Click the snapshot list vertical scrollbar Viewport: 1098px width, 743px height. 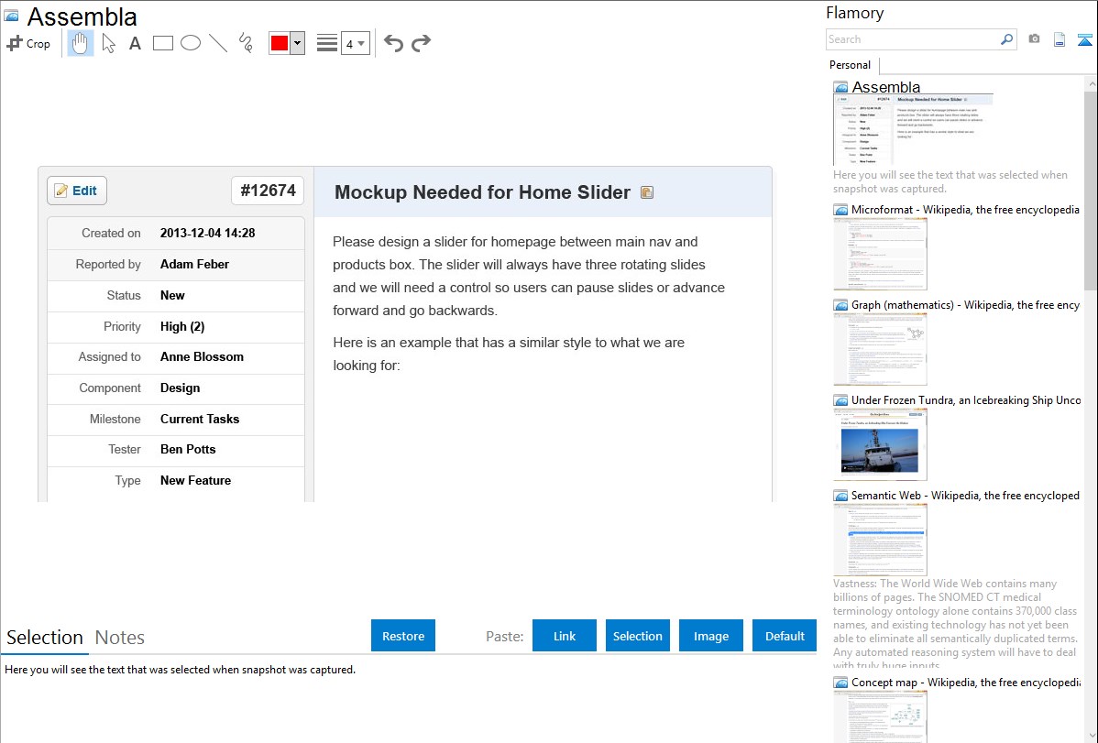tap(1091, 189)
